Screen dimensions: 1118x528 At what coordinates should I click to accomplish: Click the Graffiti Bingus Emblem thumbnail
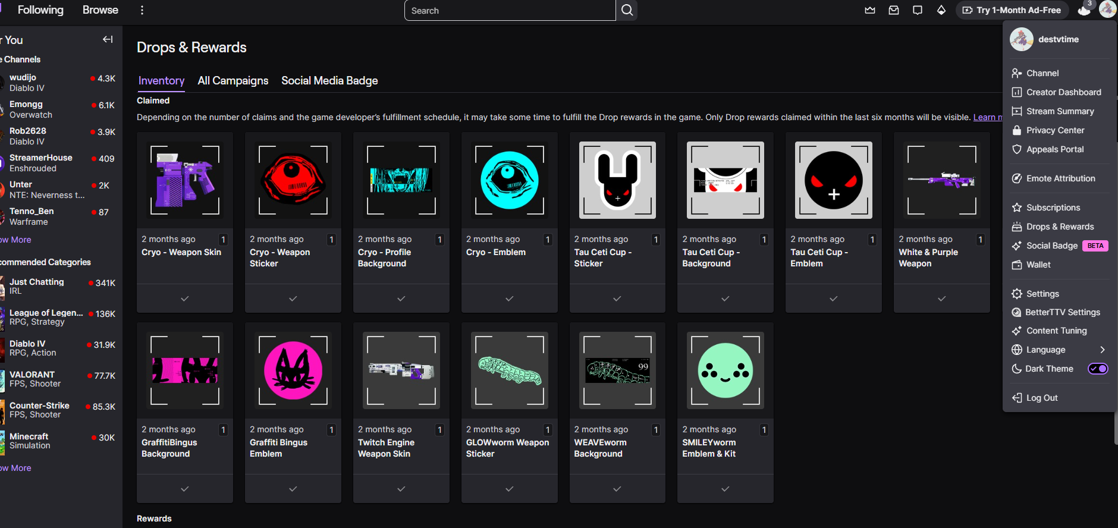[x=293, y=370]
